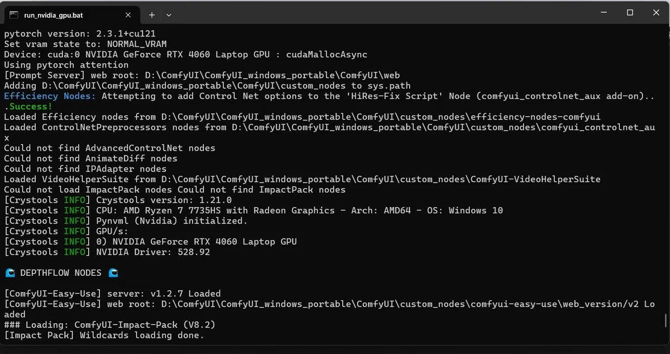Click the blue 'Efficiency Nodes:' text

[x=50, y=96]
